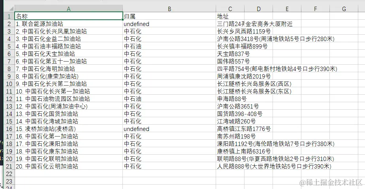Select address 长兴乡凤西路1159号
365x189 pixels.
point(244,31)
